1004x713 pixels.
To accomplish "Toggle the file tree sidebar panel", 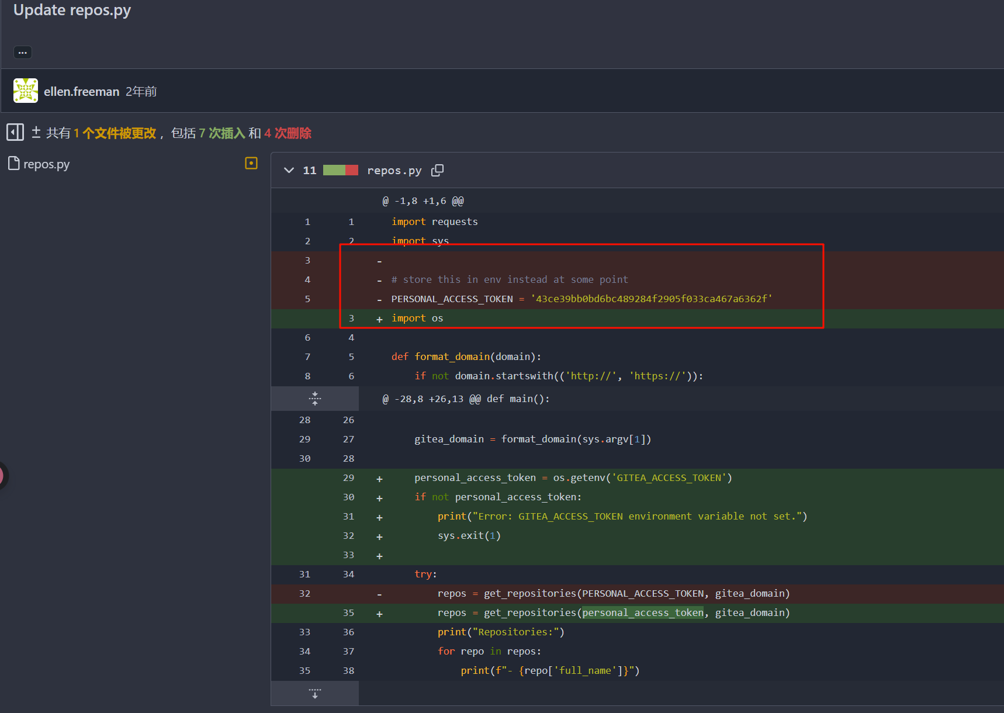I will [x=15, y=132].
